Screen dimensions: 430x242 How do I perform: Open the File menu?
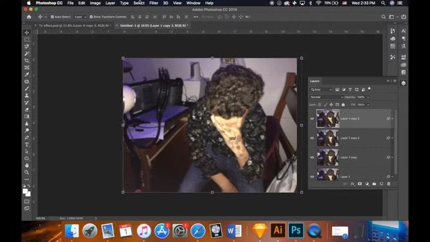pyautogui.click(x=71, y=3)
